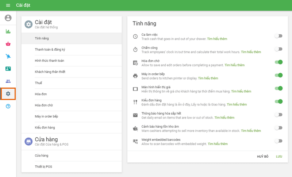Turn off Máy in order bếp switch

pos(278,76)
